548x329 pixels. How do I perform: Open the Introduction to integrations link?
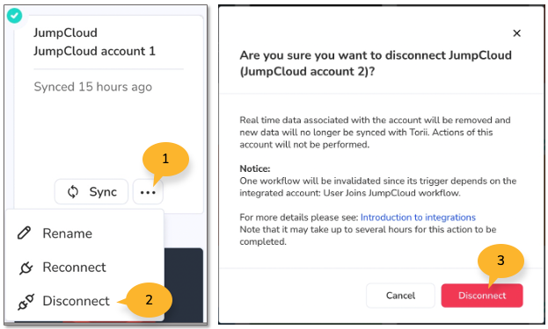[x=418, y=218]
